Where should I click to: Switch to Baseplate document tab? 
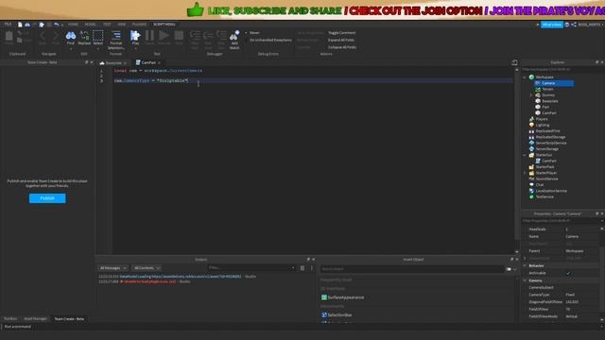coord(113,63)
